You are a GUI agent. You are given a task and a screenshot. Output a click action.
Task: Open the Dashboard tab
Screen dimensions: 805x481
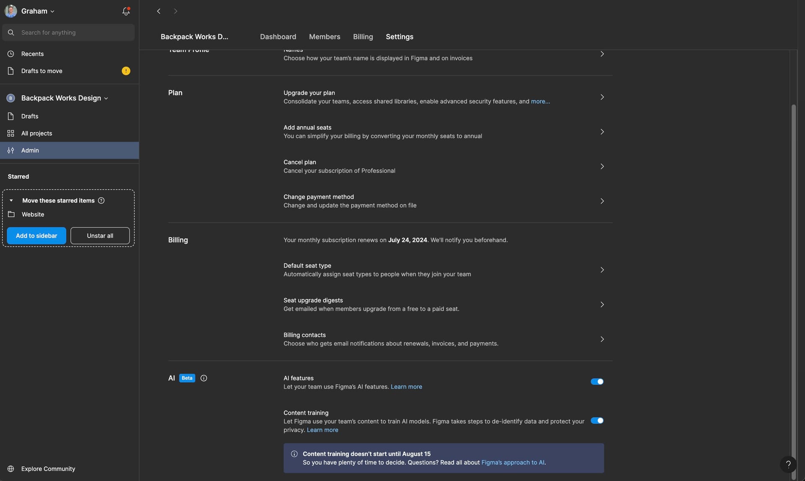coord(278,36)
